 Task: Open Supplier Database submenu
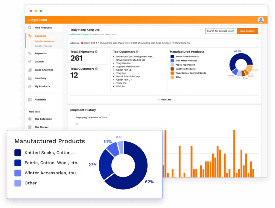44,41
